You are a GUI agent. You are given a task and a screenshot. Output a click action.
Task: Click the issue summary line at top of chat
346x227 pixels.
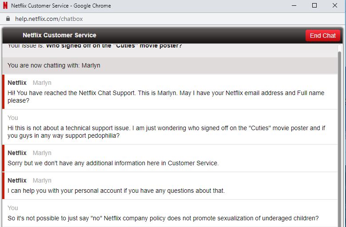95,46
